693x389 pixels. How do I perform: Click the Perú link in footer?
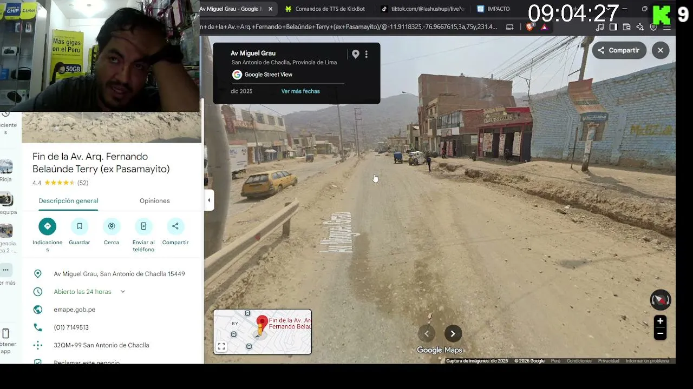click(555, 361)
